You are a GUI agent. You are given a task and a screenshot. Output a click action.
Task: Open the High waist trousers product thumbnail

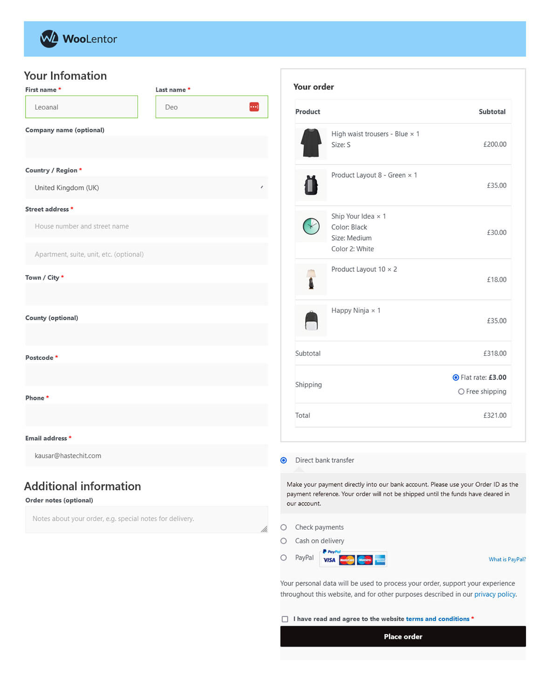click(x=311, y=144)
